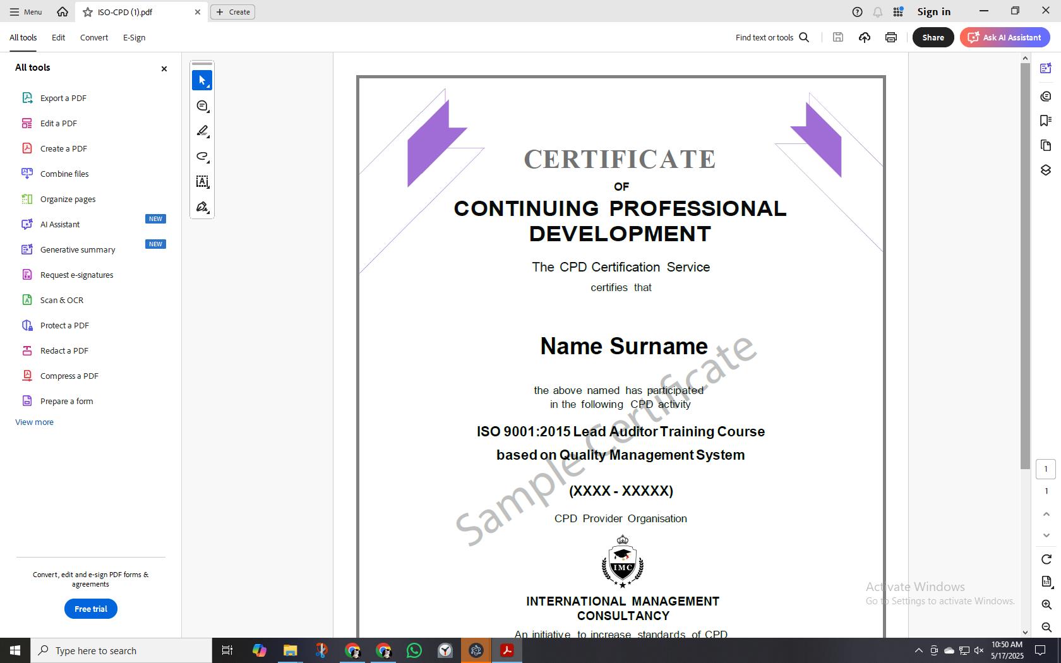
Task: Close the All tools panel
Action: 164,69
